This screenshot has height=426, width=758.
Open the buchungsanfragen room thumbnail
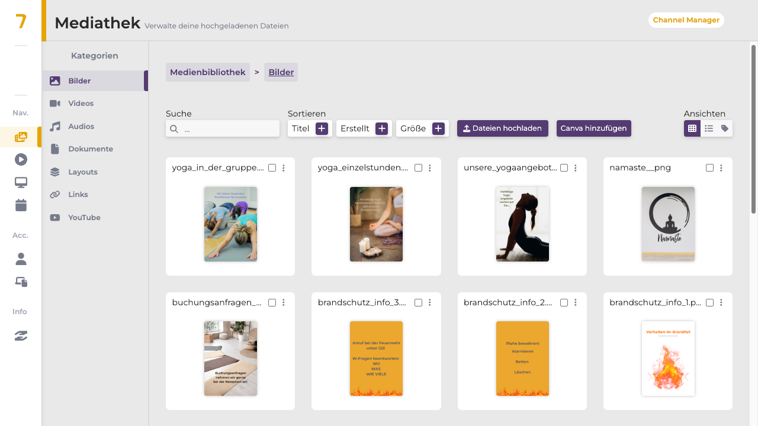[x=230, y=359]
